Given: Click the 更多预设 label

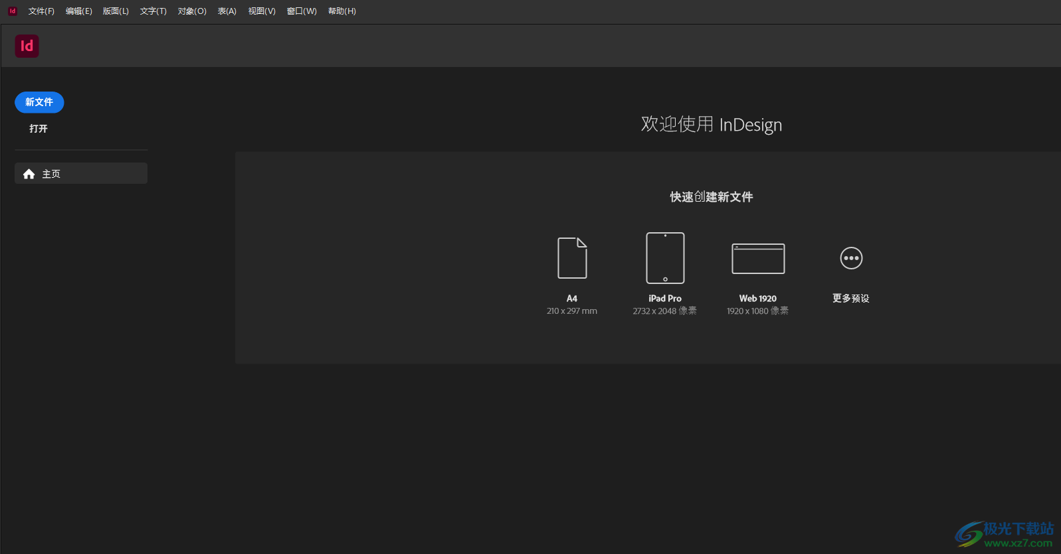Looking at the screenshot, I should pyautogui.click(x=851, y=299).
